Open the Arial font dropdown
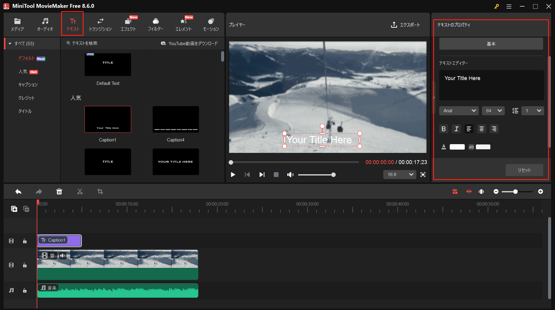 pyautogui.click(x=459, y=110)
